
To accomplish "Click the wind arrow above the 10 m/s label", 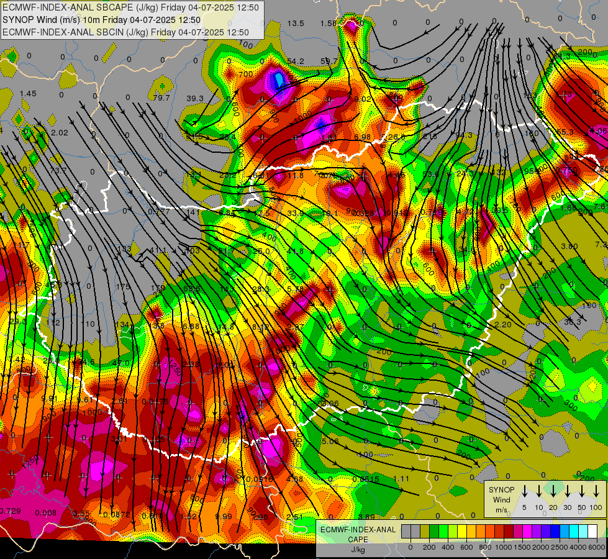I will pos(538,491).
